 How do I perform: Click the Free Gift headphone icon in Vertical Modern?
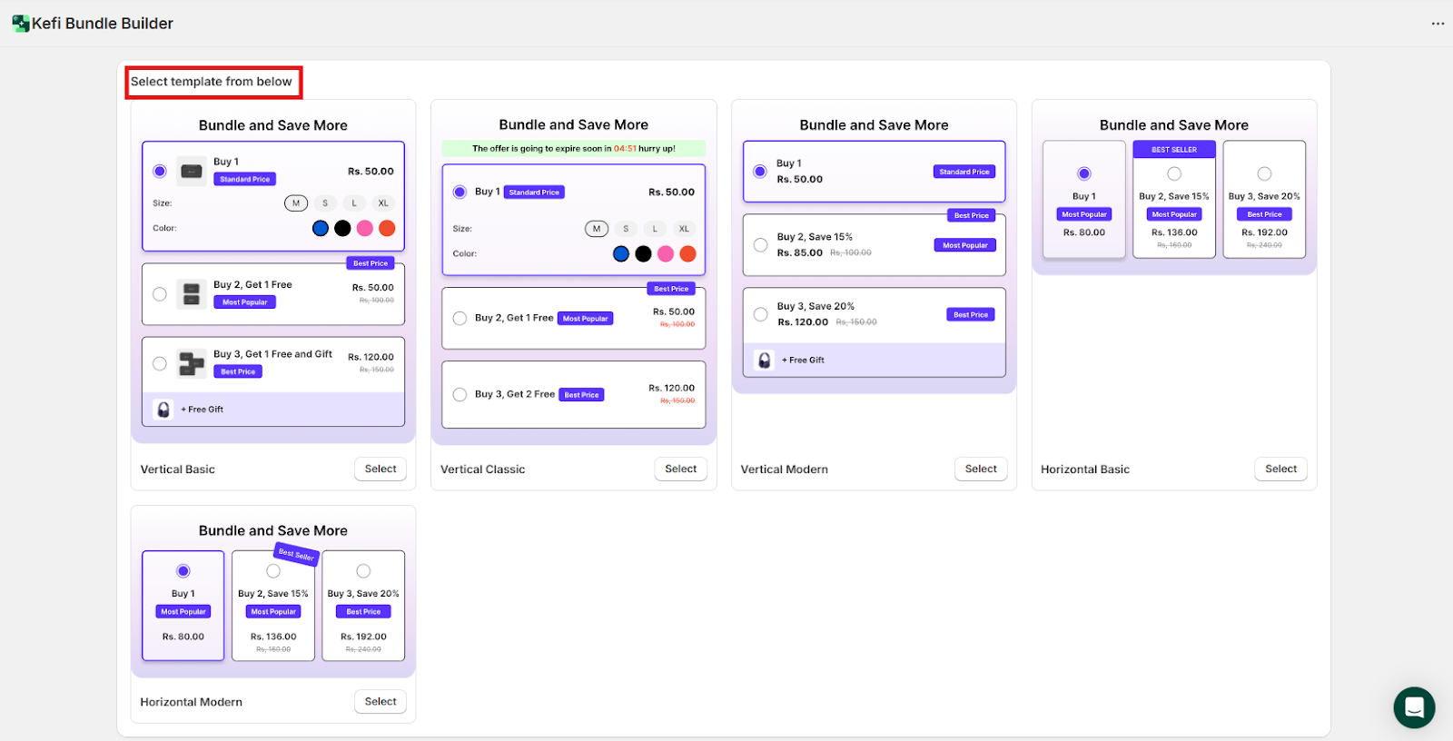(x=765, y=361)
